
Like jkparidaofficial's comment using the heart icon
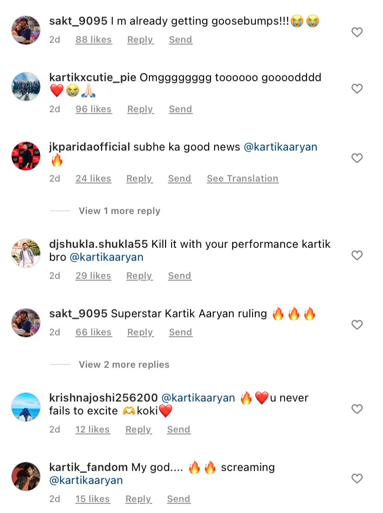(357, 158)
